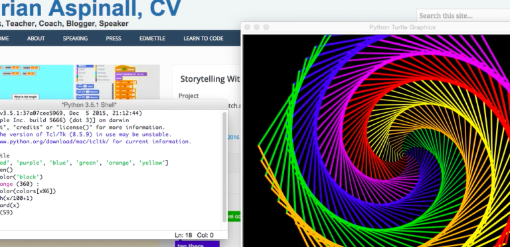Screen dimensions: 510x247
Task: Open the Storytelling post title link
Action: tap(210, 79)
